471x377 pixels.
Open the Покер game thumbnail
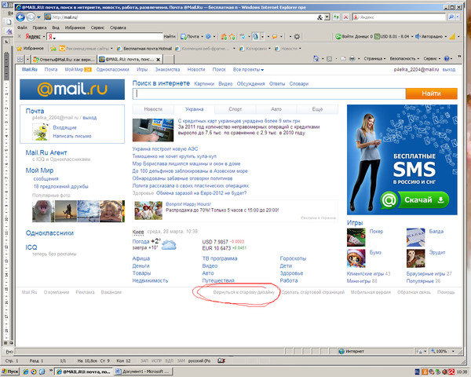[x=356, y=237]
